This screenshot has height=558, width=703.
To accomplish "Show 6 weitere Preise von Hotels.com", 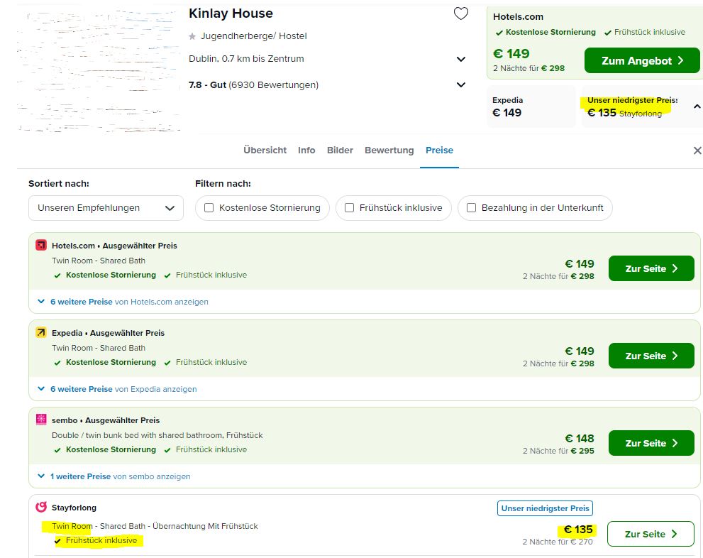I will point(123,302).
